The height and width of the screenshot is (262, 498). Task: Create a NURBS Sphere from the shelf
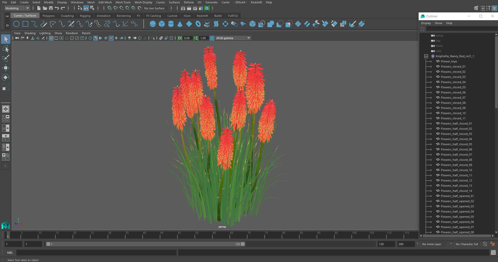point(153,24)
